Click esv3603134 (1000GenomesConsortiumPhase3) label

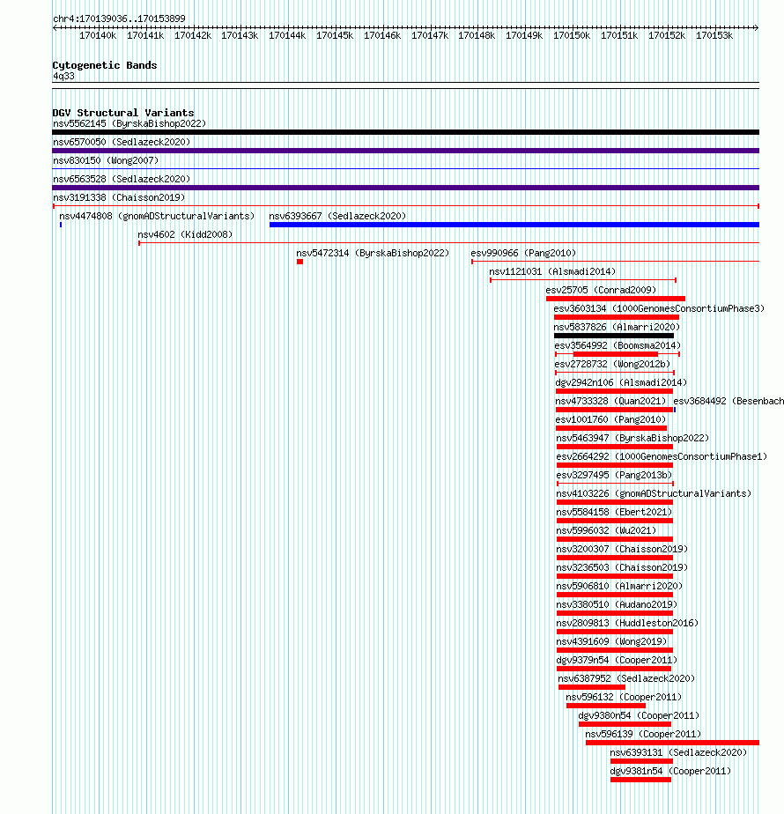coord(659,309)
